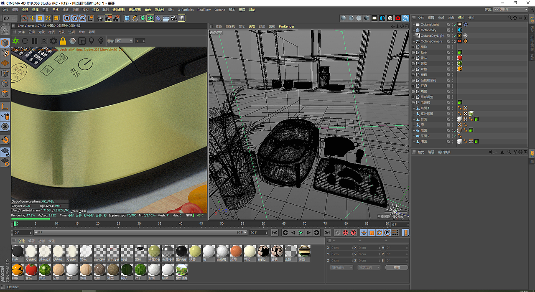The height and width of the screenshot is (292, 535).
Task: Toggle 平面.2 object enable checkmark
Action: (454, 136)
